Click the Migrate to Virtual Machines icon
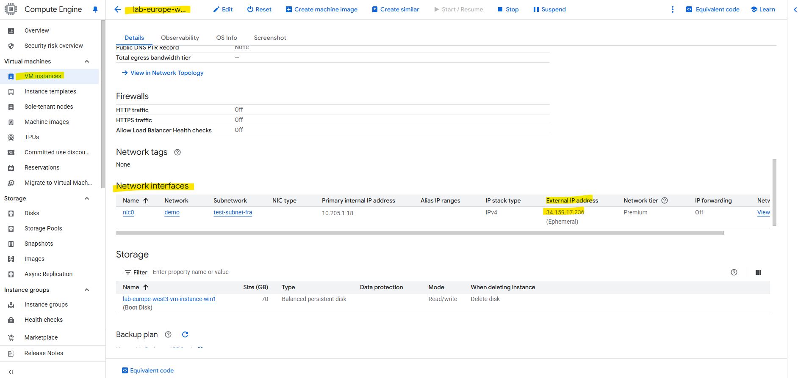Image resolution: width=798 pixels, height=378 pixels. pyautogui.click(x=11, y=183)
